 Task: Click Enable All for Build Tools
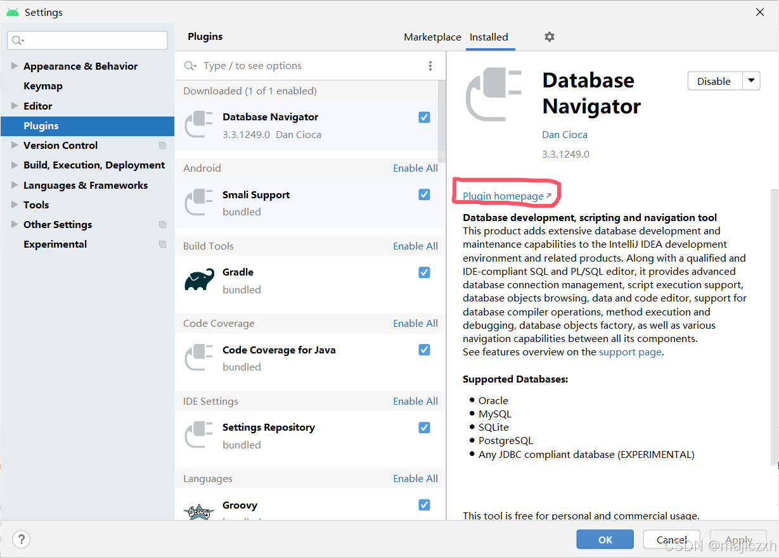415,246
